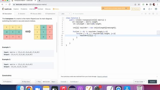Open Zoom from the dock
The image size is (160, 90).
pos(37,88)
